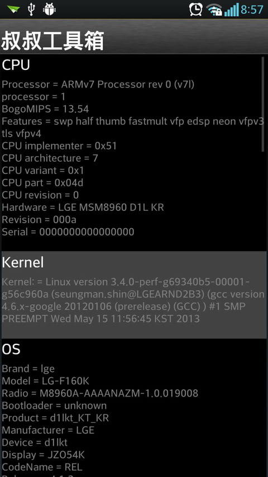This screenshot has height=477, width=268.
Task: Select the OS section heading
Action: click(x=11, y=349)
